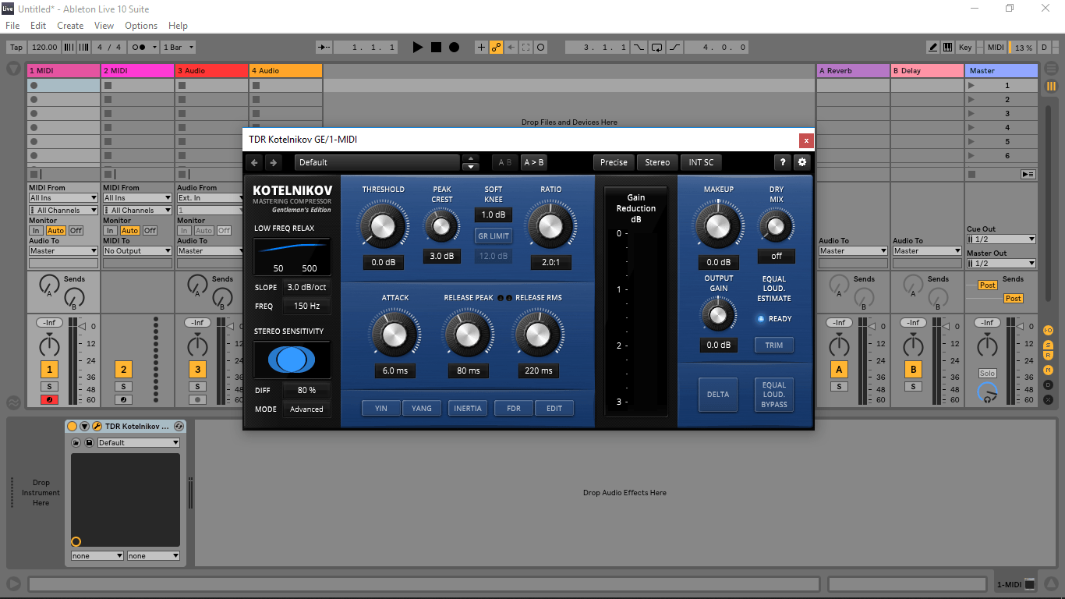
Task: Open A Reverb Audio To dropdown
Action: pos(853,251)
